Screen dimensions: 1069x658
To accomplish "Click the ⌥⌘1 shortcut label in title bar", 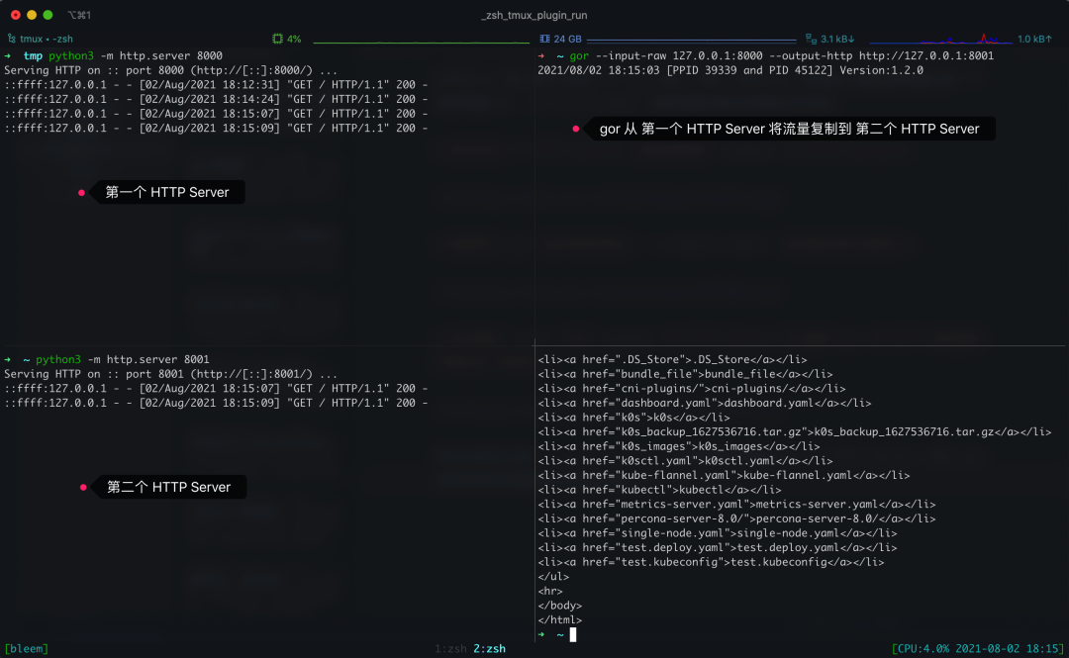I will pos(79,15).
